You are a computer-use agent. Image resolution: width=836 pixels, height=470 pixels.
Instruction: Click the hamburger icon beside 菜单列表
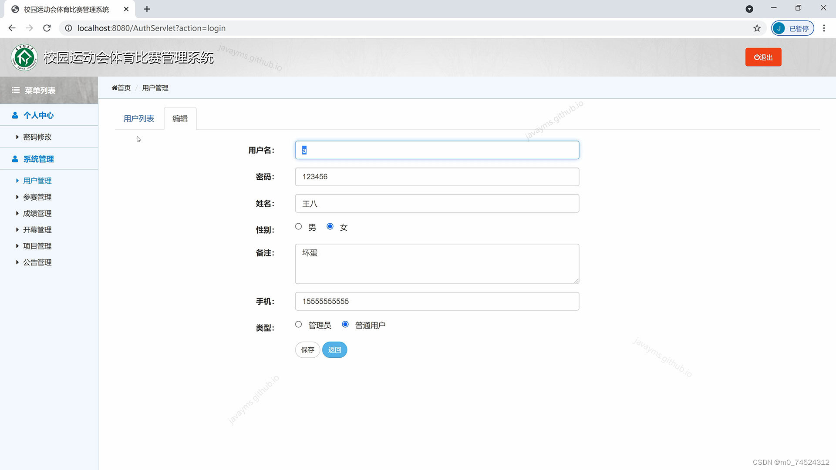click(x=16, y=91)
